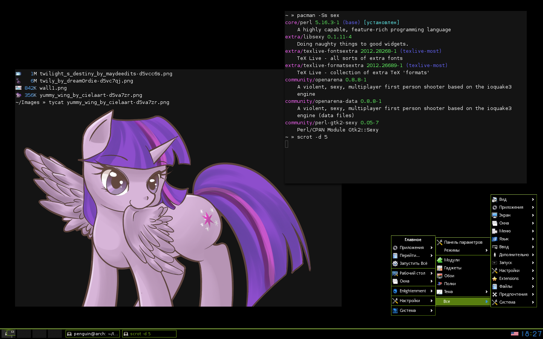Expand the Тема submenu arrow

[x=486, y=292]
